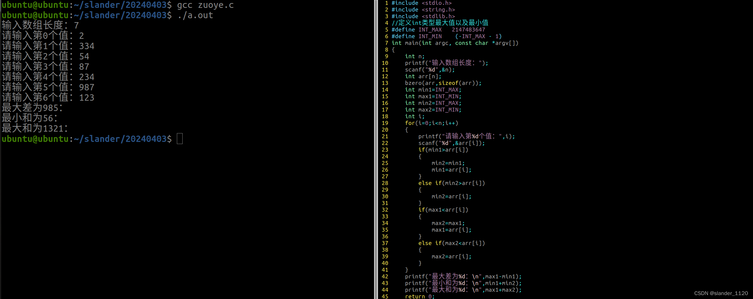Click the 'if(min1>arr[i])' condition line
Viewport: 753px width, 299px height.
[443, 150]
